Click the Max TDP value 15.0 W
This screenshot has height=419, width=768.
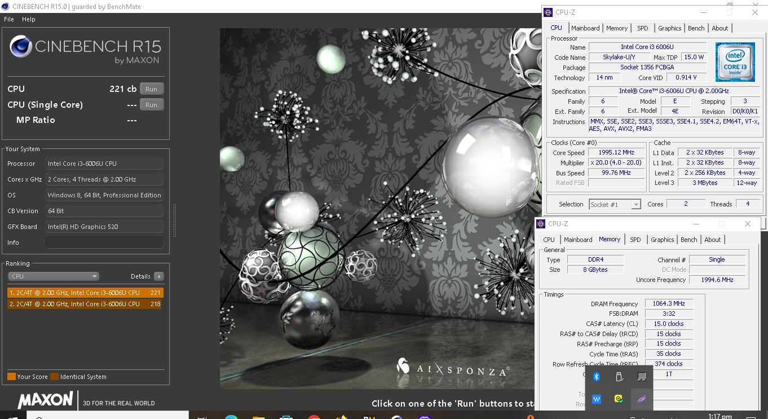694,57
